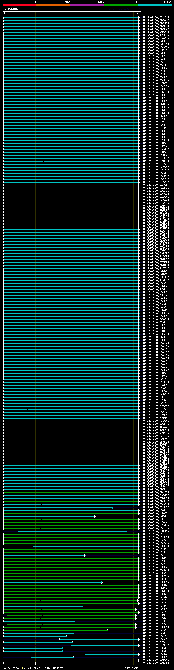Select the label UniRef100_C5X0Q9
Image resolution: width=174 pixels, height=670 pixels.
[156, 38]
